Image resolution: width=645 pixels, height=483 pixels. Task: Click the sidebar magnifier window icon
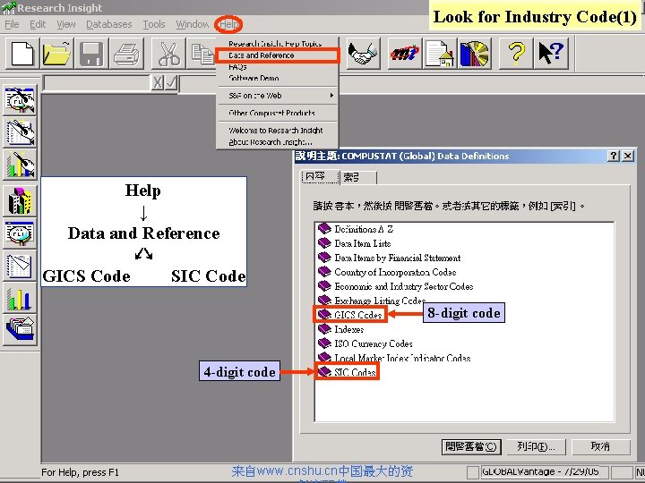click(20, 233)
